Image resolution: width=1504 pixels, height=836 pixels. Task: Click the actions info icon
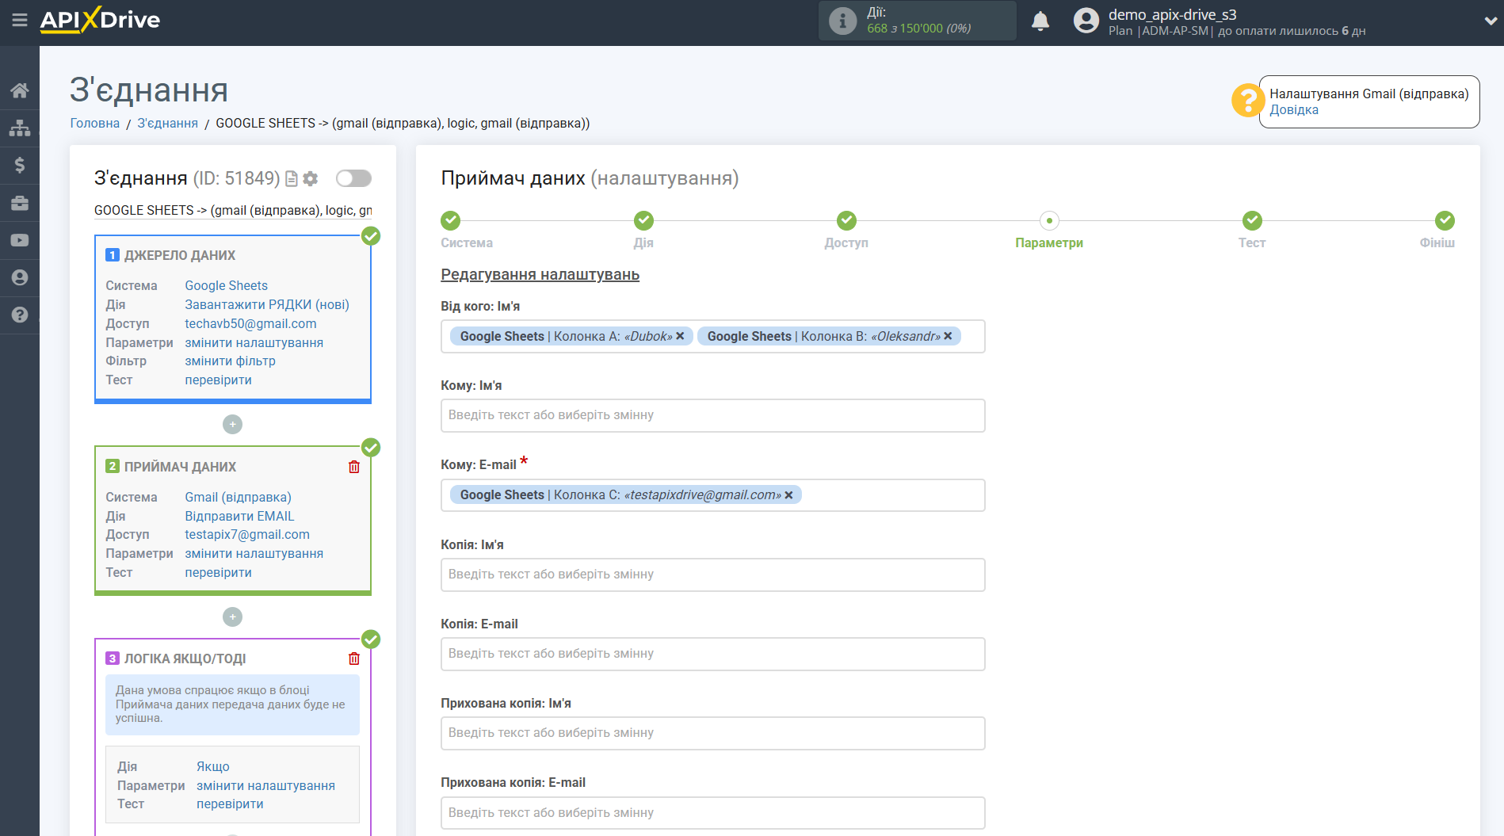coord(842,21)
